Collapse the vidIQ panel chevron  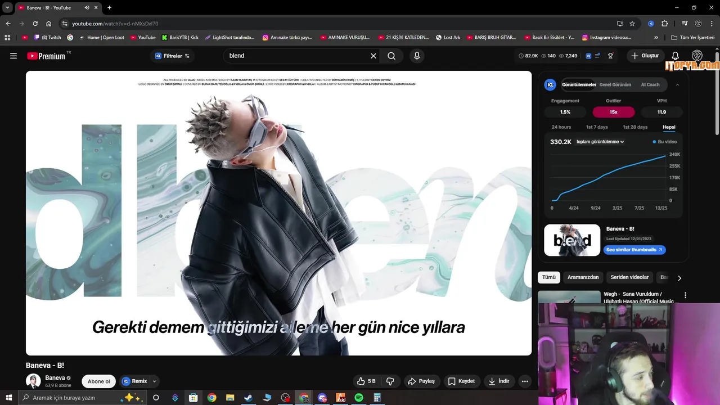(677, 84)
